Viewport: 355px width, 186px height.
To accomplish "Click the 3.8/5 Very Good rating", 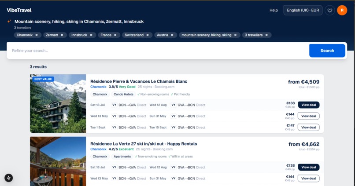I will pos(122,87).
